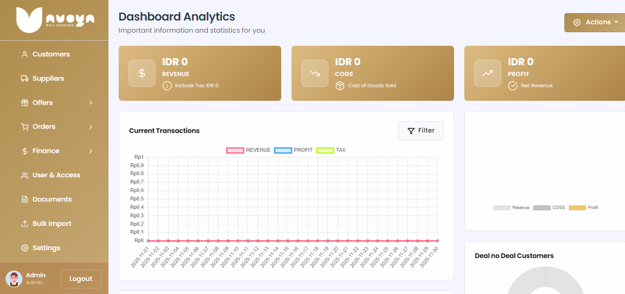Click the Customers person icon in sidebar
Viewport: 625px width, 294px height.
[x=25, y=54]
